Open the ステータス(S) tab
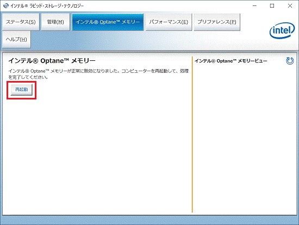Image resolution: width=299 pixels, height=225 pixels. pyautogui.click(x=21, y=22)
